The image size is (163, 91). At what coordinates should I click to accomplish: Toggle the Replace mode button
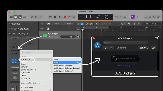(x=117, y=17)
